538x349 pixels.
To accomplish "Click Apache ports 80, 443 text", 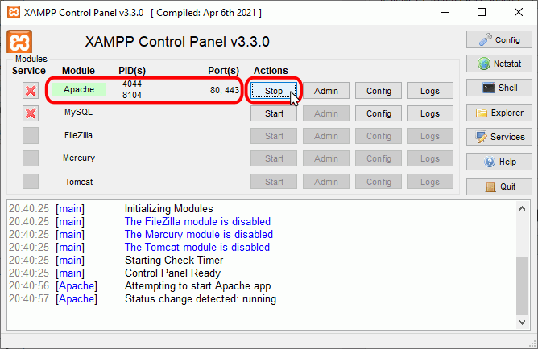I will click(x=225, y=90).
